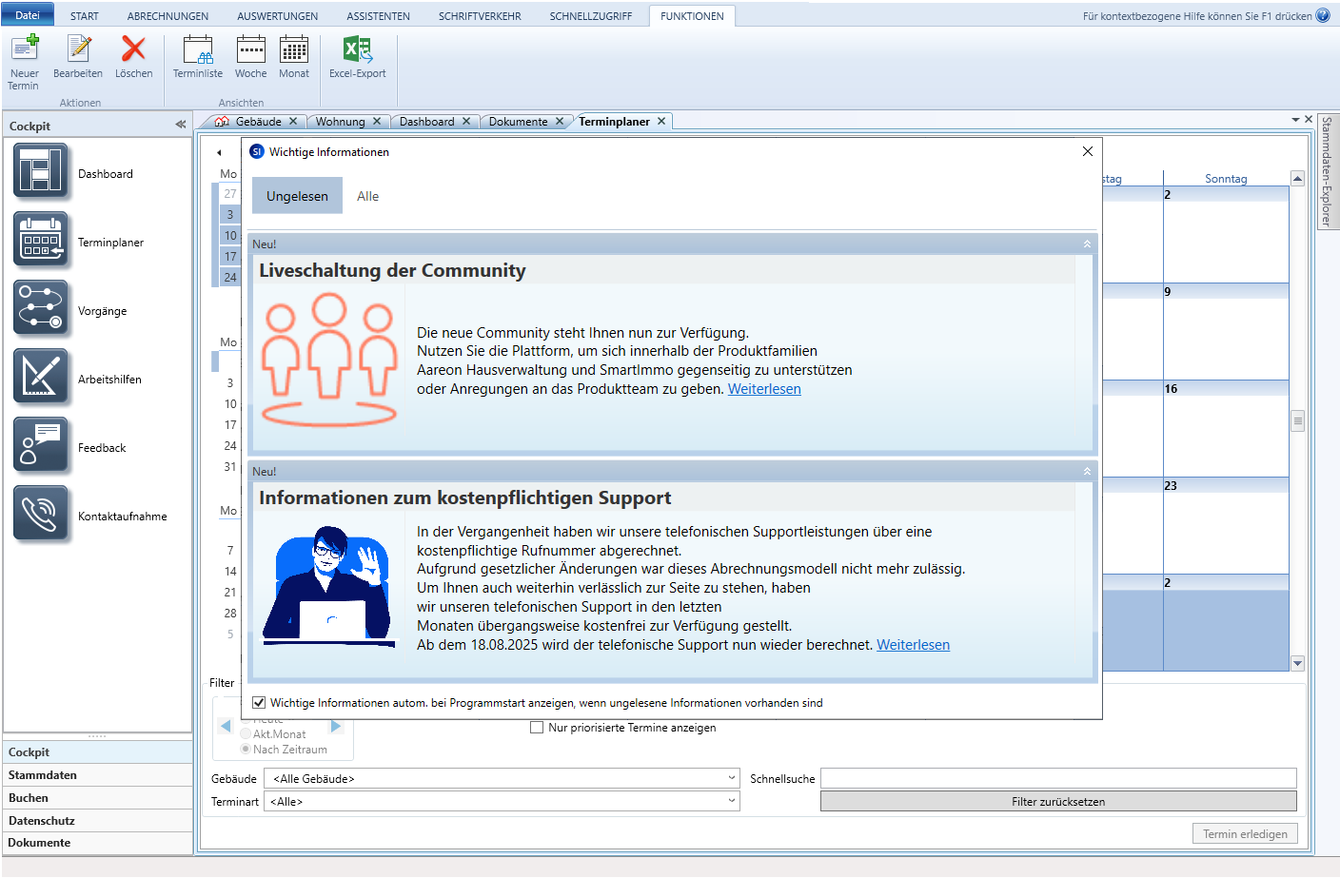Open Vorgänge from the Cockpit sidebar

[x=41, y=310]
